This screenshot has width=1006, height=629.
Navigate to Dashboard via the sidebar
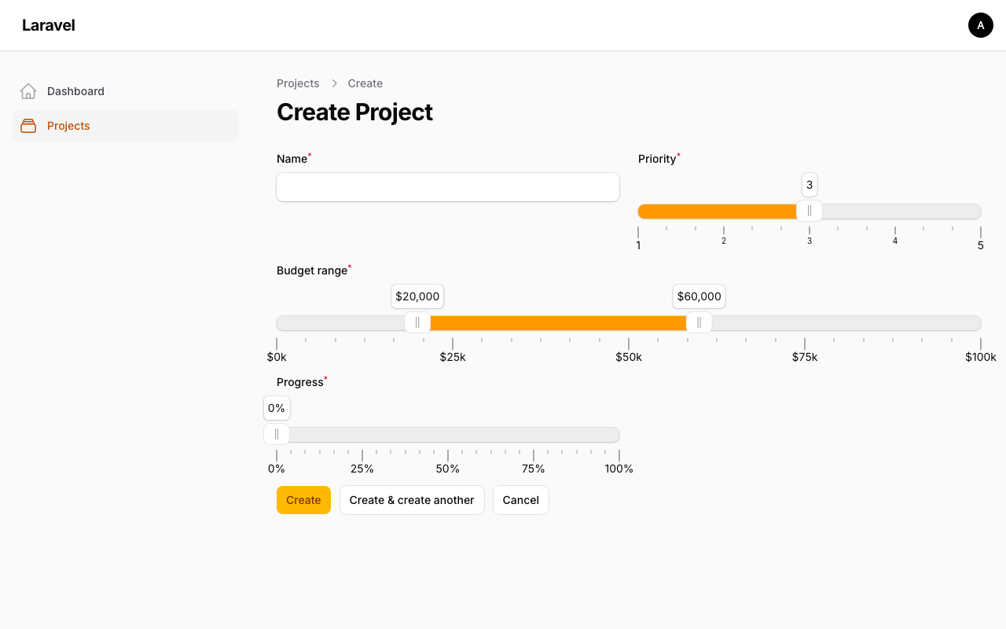75,91
